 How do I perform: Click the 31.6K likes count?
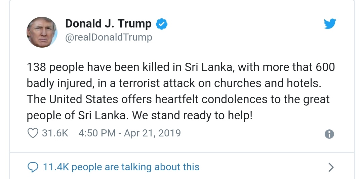click(55, 133)
